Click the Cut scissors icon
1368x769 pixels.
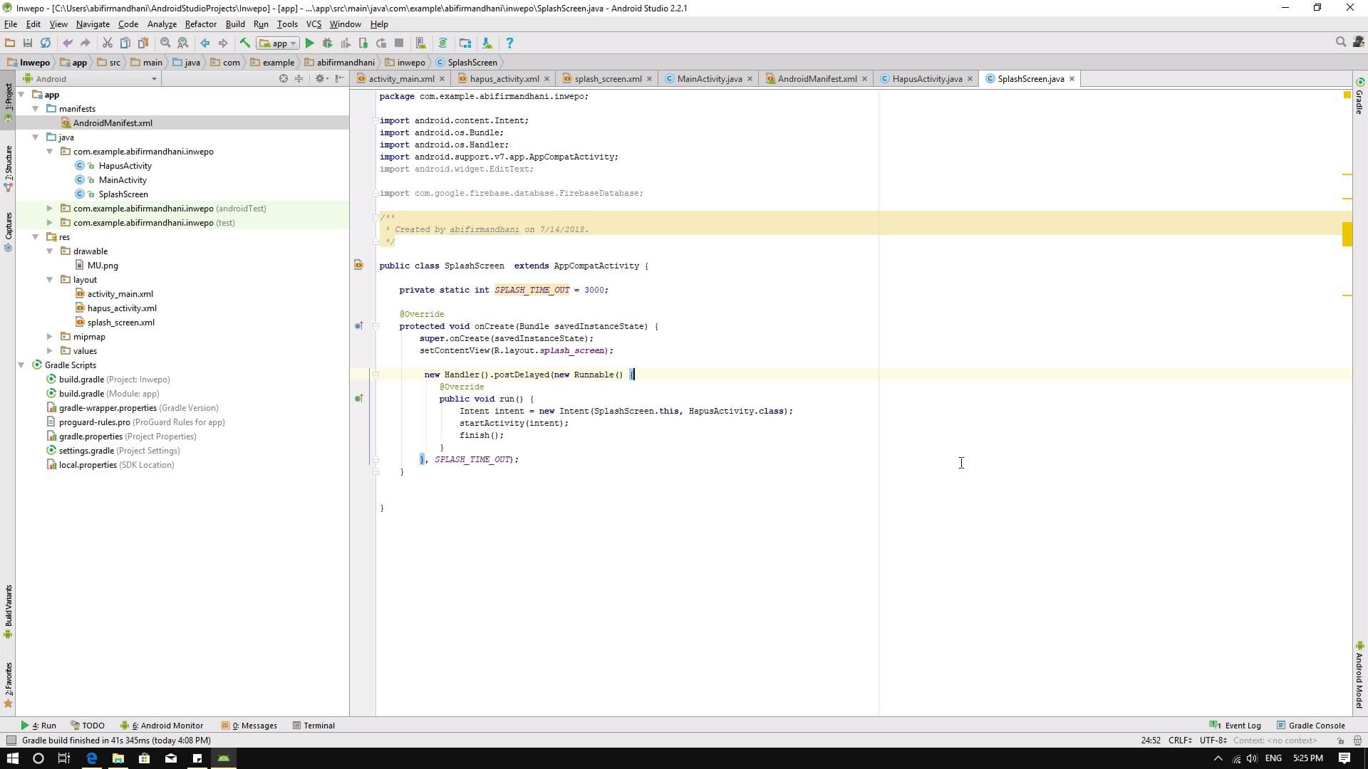[107, 43]
